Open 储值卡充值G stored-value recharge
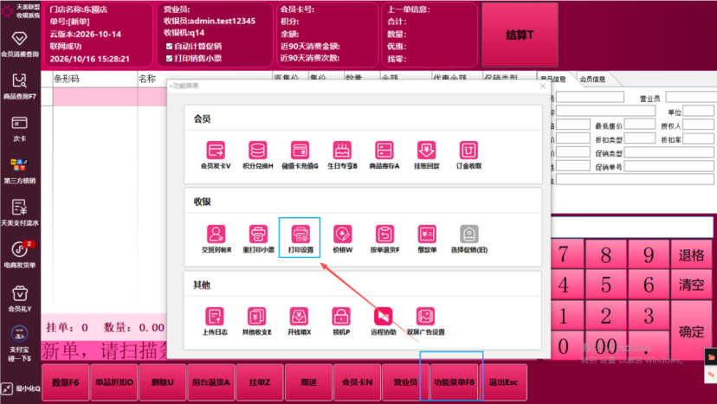The width and height of the screenshot is (717, 404). pos(300,156)
